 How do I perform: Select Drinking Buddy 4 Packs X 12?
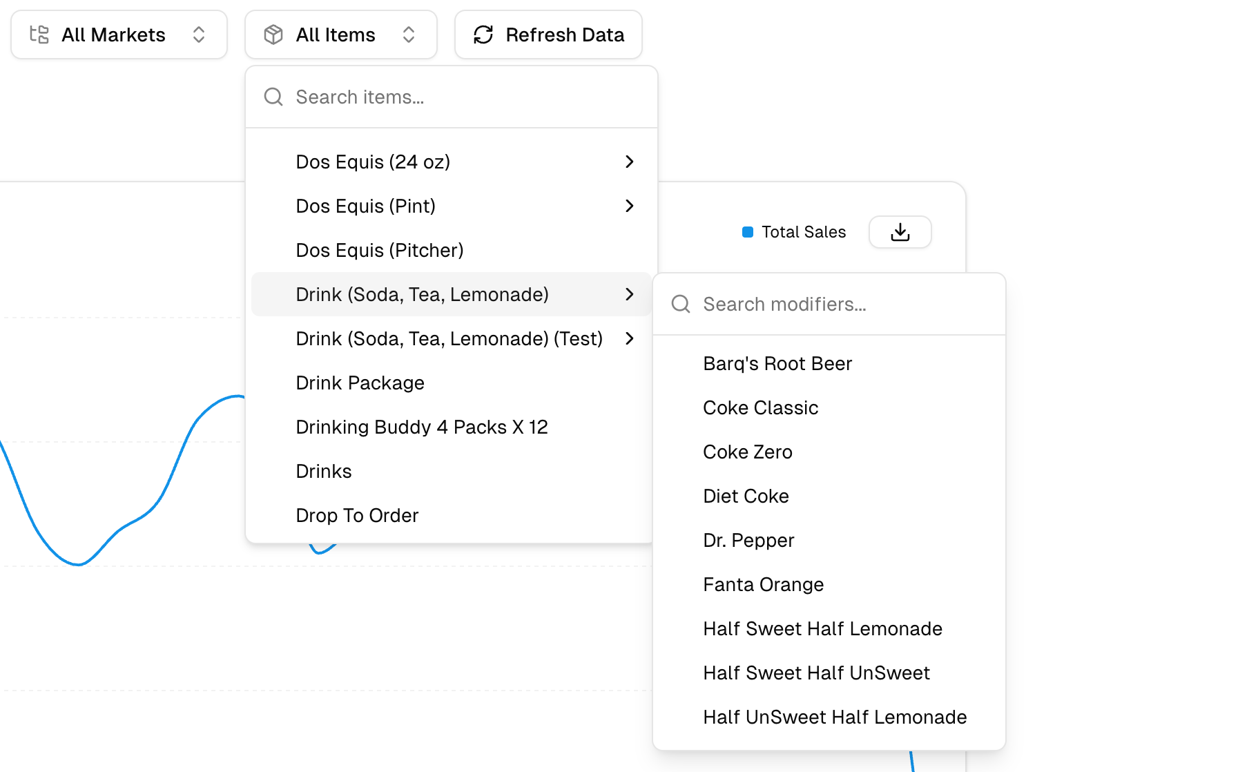tap(452, 427)
